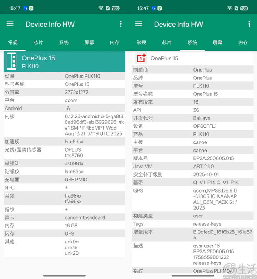The image size is (257, 279).
Task: Tap charger value USE PMIC
Action: pyautogui.click(x=76, y=179)
